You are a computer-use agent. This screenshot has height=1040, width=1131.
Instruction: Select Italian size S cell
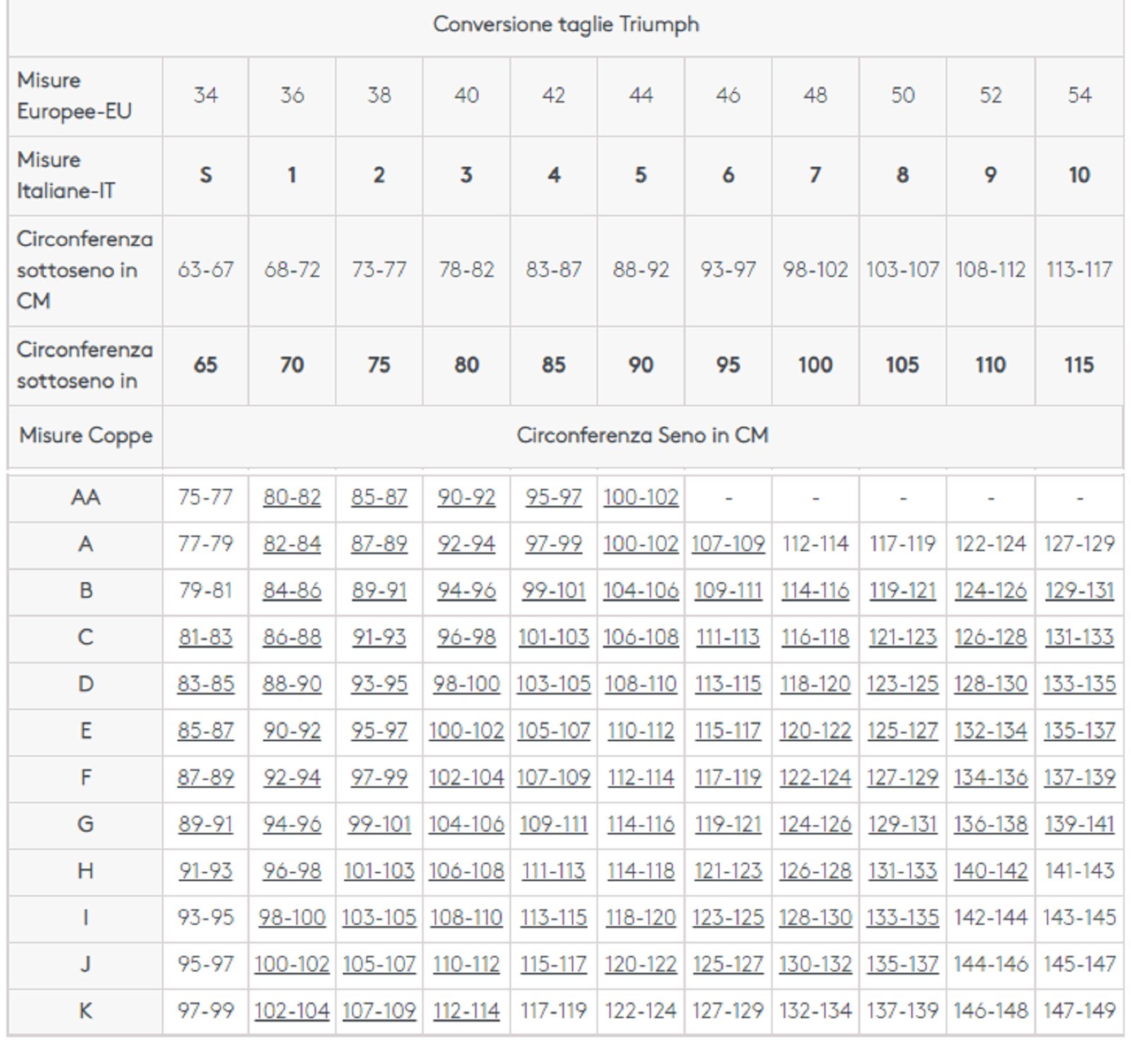click(x=205, y=175)
